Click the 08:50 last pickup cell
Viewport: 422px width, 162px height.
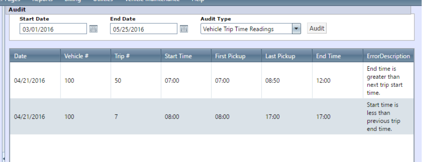coord(287,81)
